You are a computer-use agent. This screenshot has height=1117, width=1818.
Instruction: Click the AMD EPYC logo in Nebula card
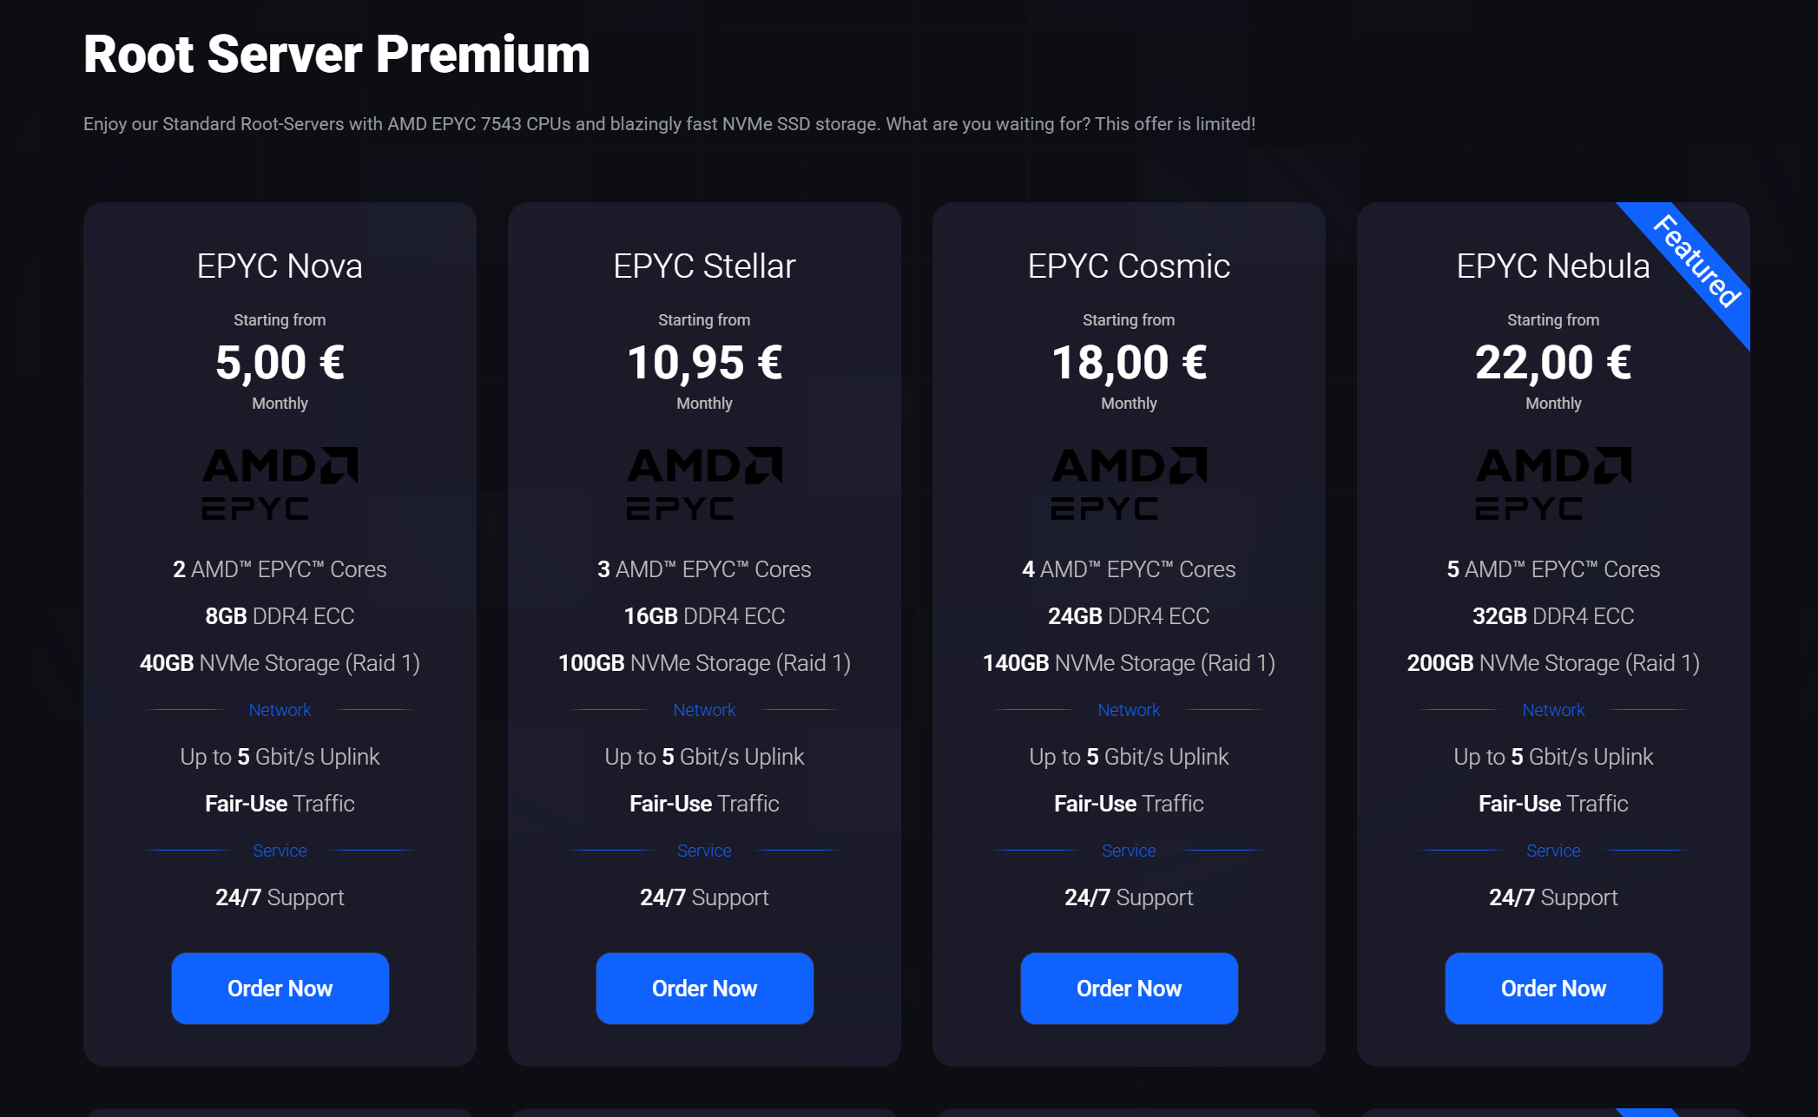point(1553,483)
